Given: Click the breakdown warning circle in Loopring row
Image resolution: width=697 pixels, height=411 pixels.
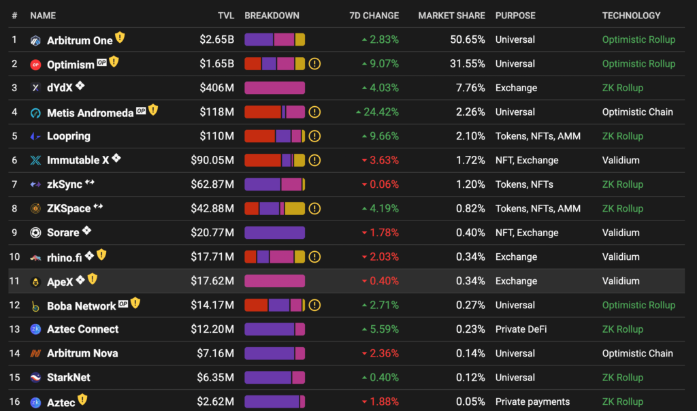Looking at the screenshot, I should tap(314, 136).
